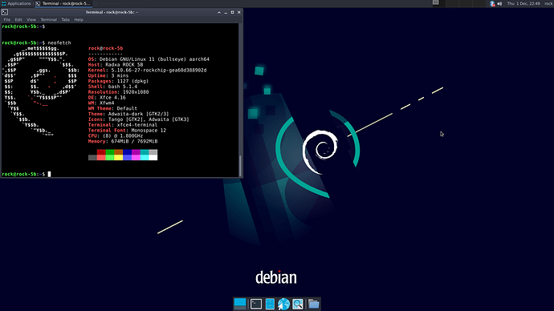Click the 'Packages: 1127 (dpkg)' line
Image resolution: width=554 pixels, height=311 pixels.
pyautogui.click(x=118, y=81)
